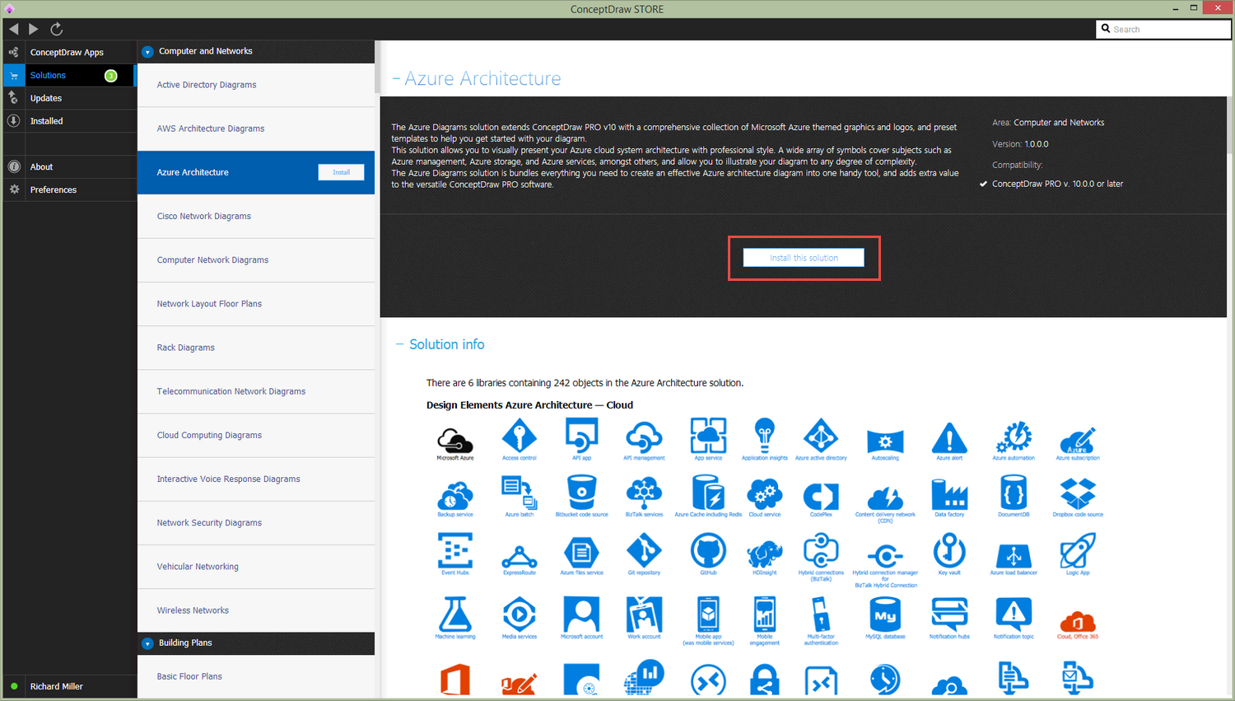The height and width of the screenshot is (701, 1235).
Task: Collapse the Computer and Networks category
Action: coord(147,51)
